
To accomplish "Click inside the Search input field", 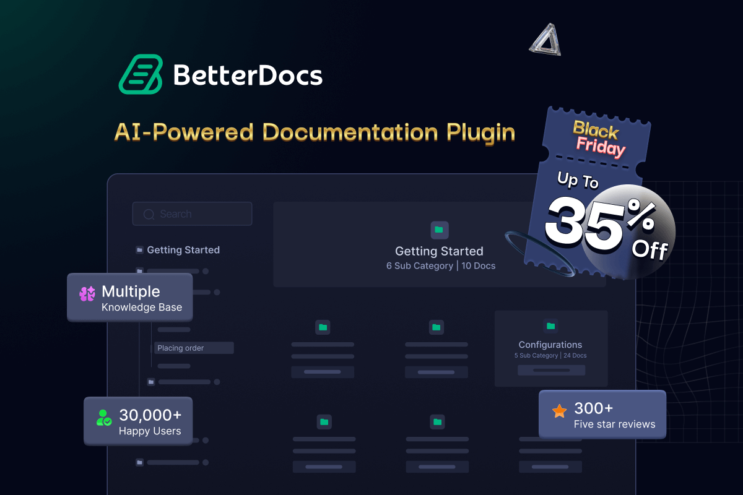I will click(192, 213).
